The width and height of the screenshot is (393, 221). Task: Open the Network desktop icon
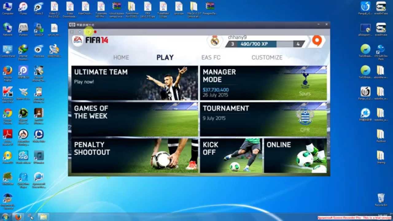click(x=7, y=29)
